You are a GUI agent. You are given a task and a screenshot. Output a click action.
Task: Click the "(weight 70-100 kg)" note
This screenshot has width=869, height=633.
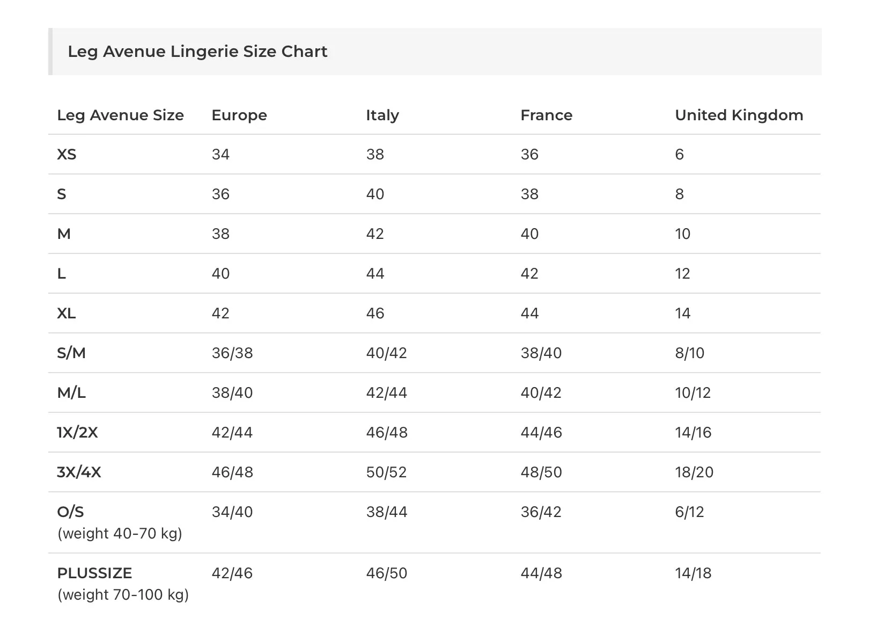tap(123, 595)
